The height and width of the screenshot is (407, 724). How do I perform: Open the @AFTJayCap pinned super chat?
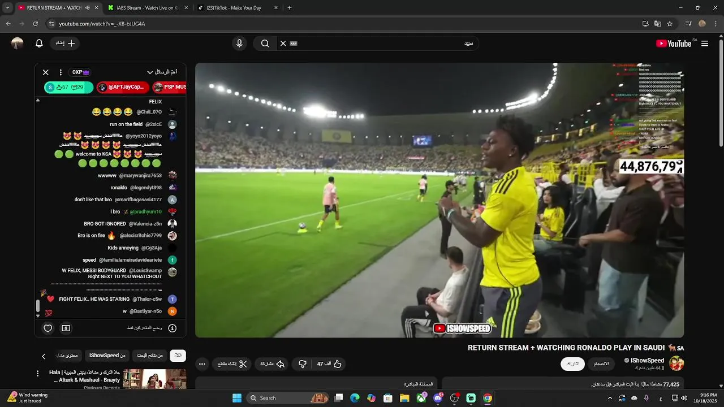click(123, 87)
